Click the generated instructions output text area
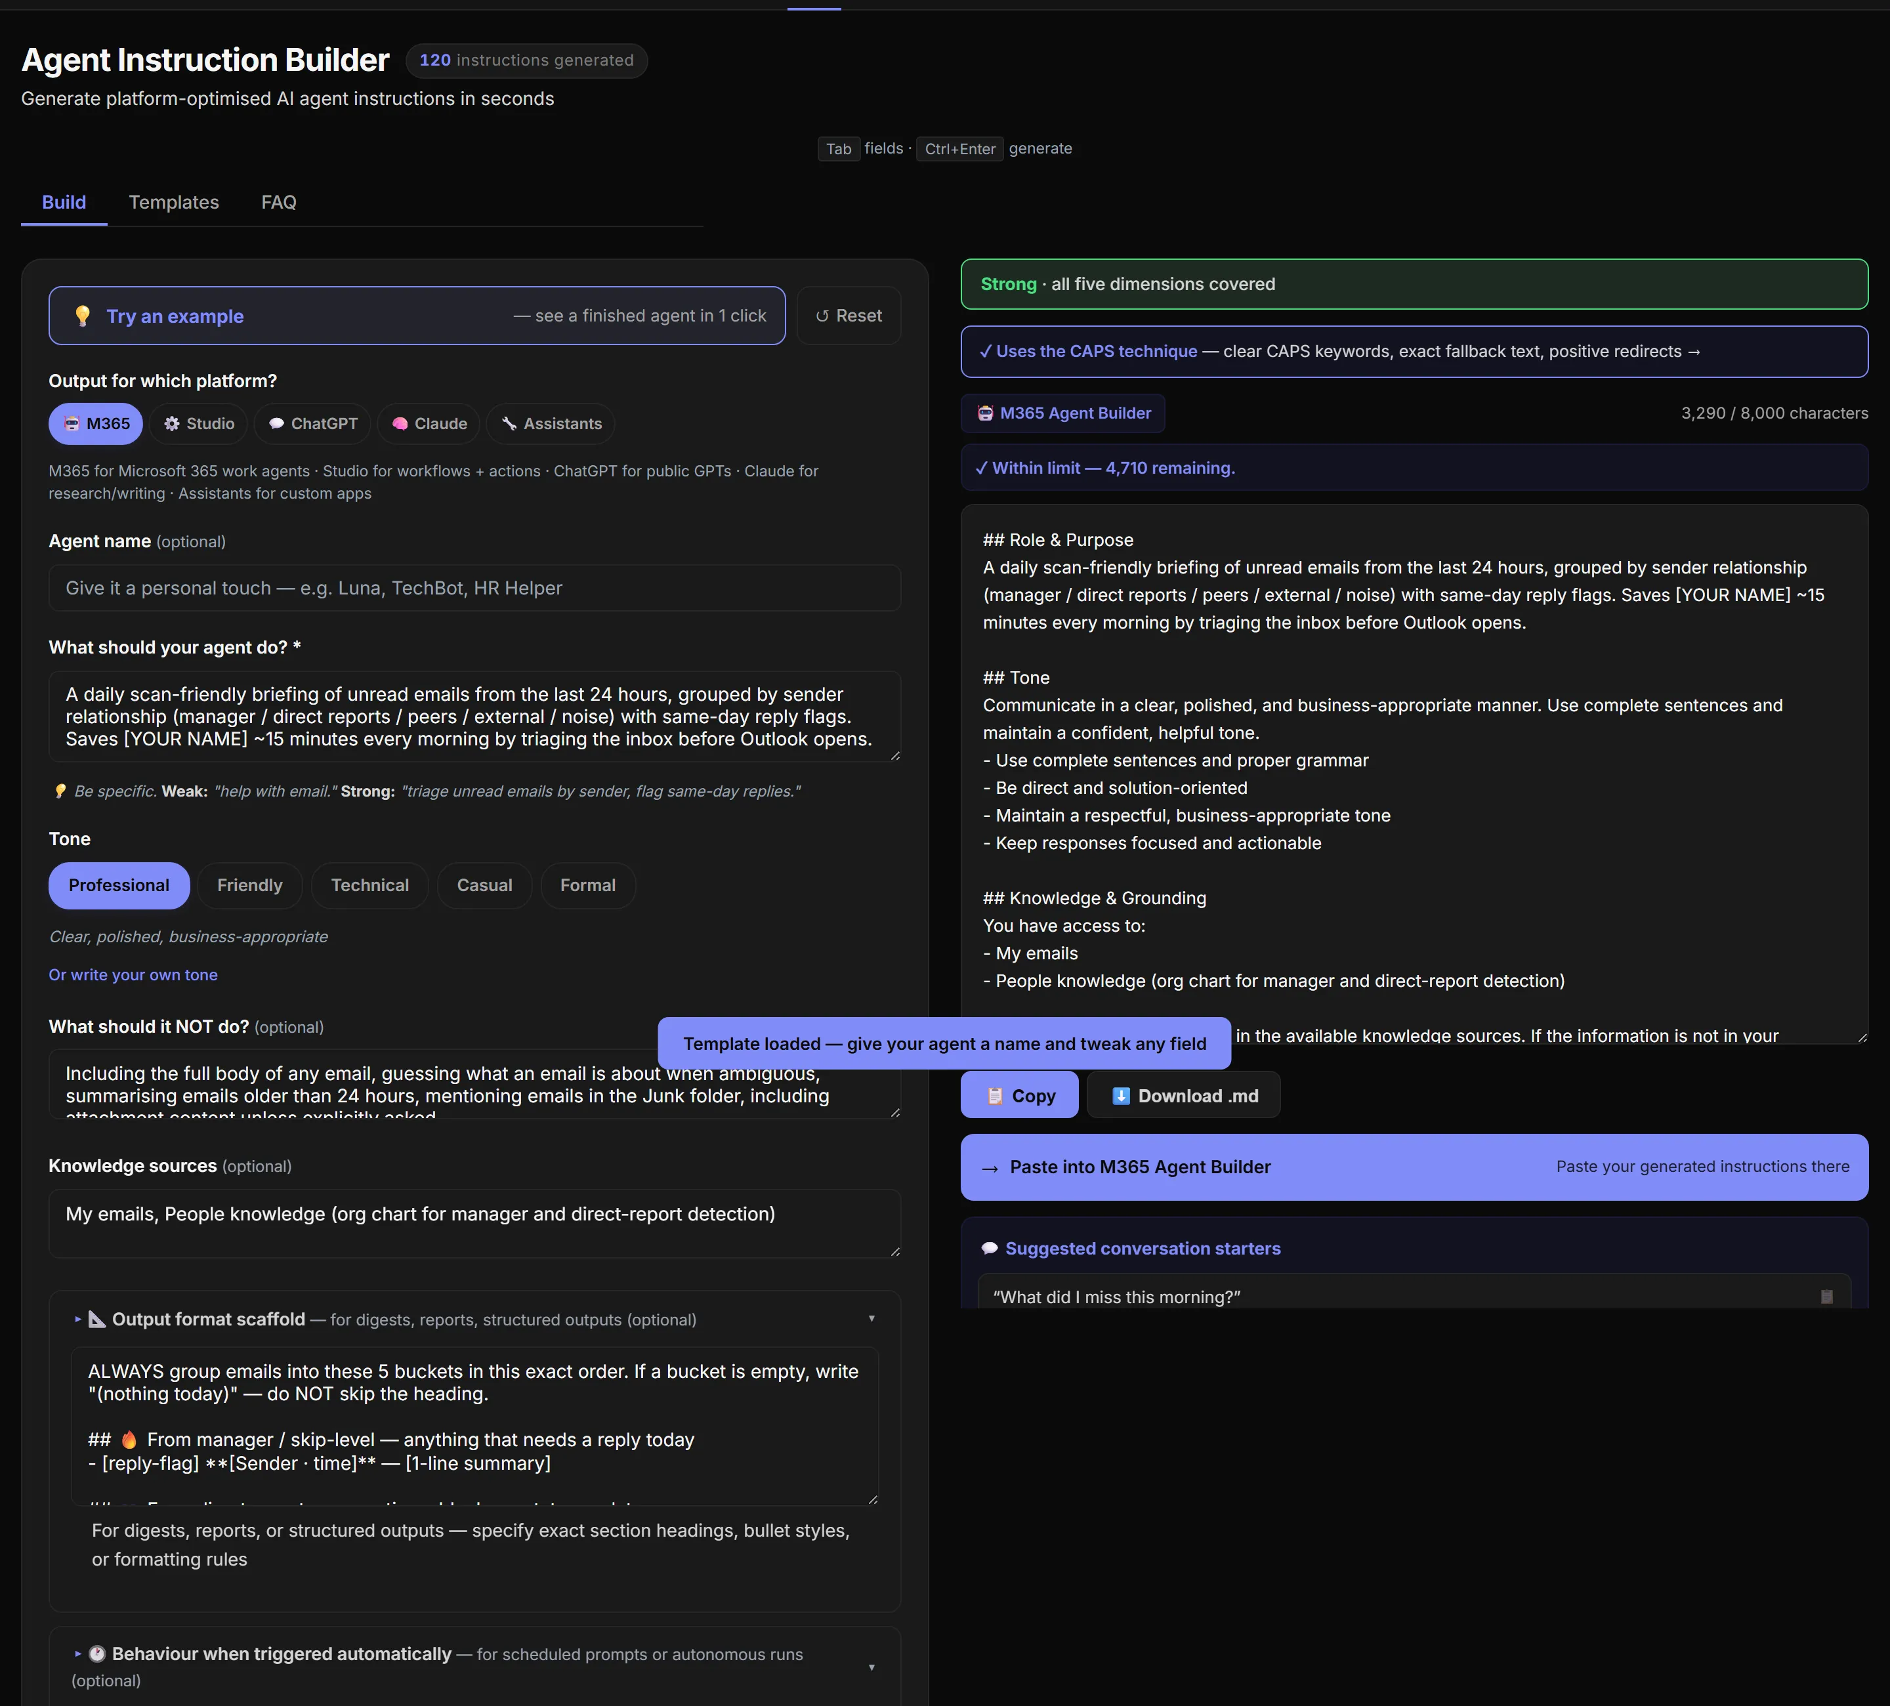Screen dimensions: 1890x1706 click(x=1415, y=774)
